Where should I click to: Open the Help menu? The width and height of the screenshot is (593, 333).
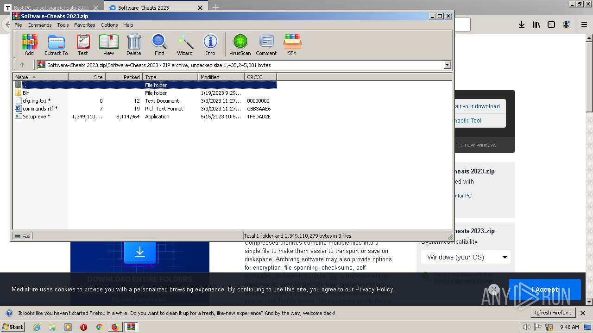(x=128, y=25)
